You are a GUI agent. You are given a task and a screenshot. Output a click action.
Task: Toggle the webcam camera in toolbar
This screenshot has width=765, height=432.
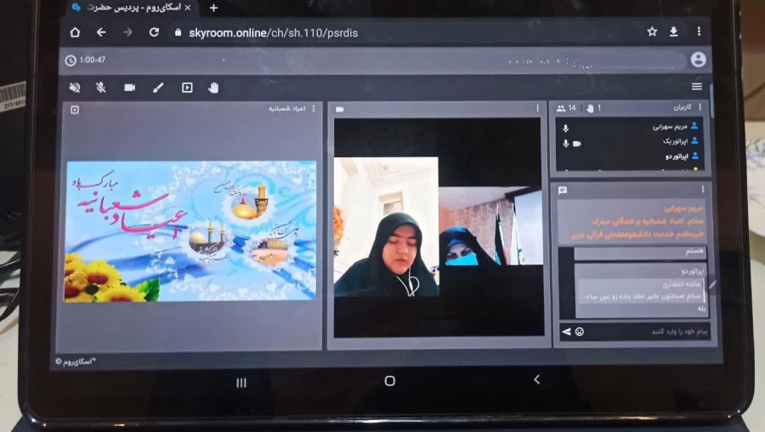click(129, 88)
